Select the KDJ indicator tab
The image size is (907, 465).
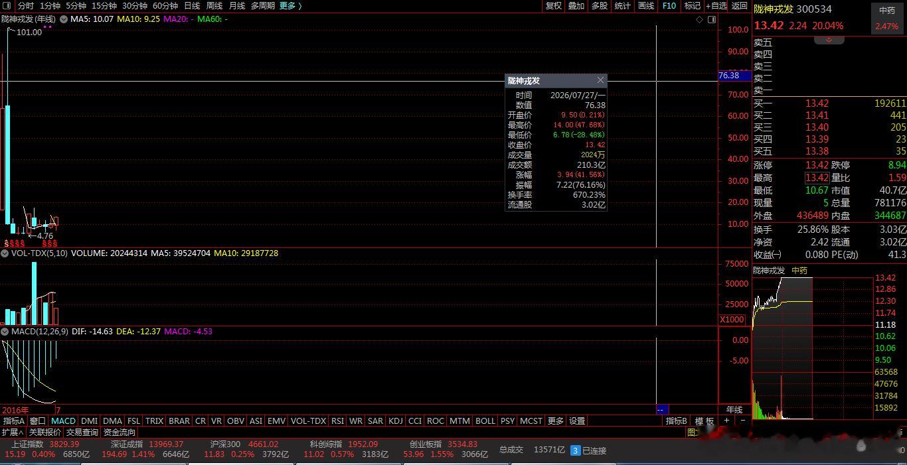[x=396, y=421]
